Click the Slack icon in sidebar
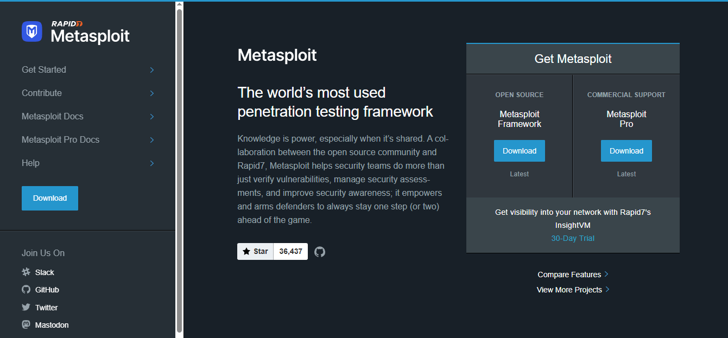The width and height of the screenshot is (728, 338). pos(26,272)
